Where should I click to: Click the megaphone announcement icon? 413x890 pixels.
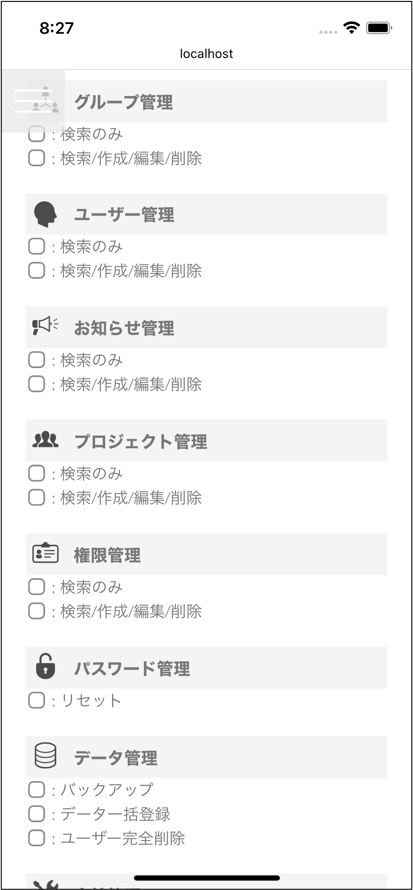[45, 326]
